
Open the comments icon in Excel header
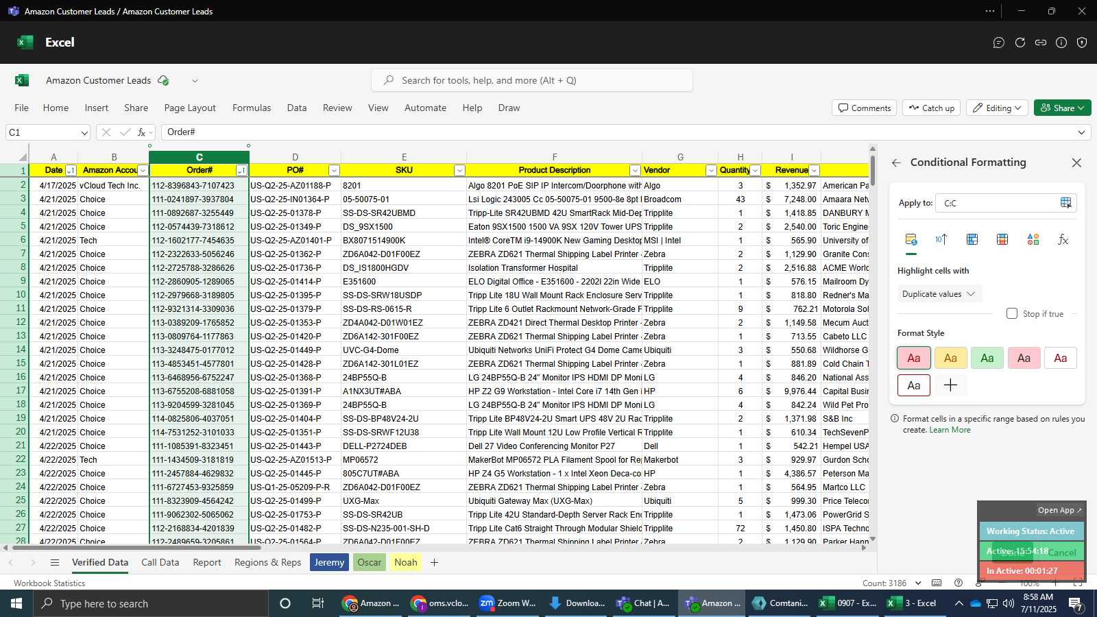(999, 43)
